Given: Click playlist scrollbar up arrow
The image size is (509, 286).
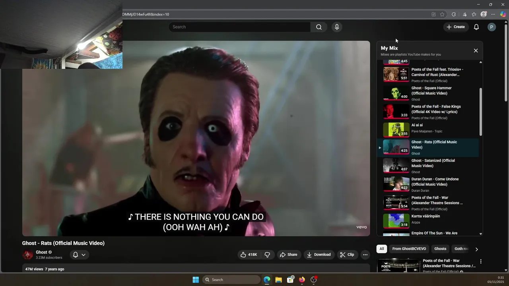Looking at the screenshot, I should tap(481, 62).
